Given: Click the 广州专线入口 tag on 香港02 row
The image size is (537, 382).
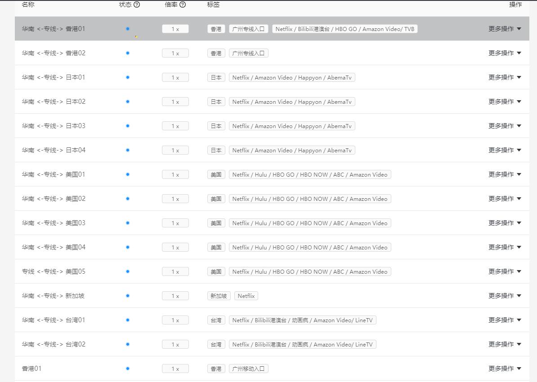Looking at the screenshot, I should click(x=248, y=53).
